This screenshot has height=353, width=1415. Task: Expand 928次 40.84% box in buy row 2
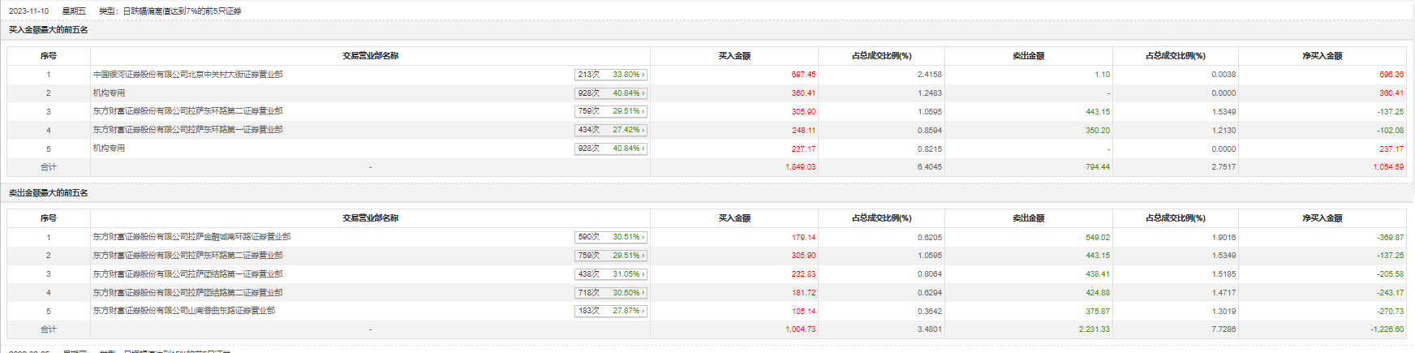[611, 93]
